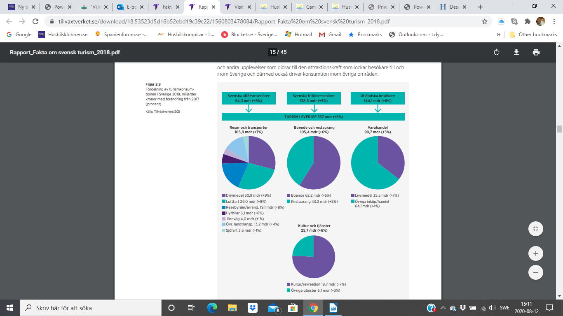This screenshot has height=316, width=563.
Task: Zoom out of the PDF
Action: tap(536, 272)
